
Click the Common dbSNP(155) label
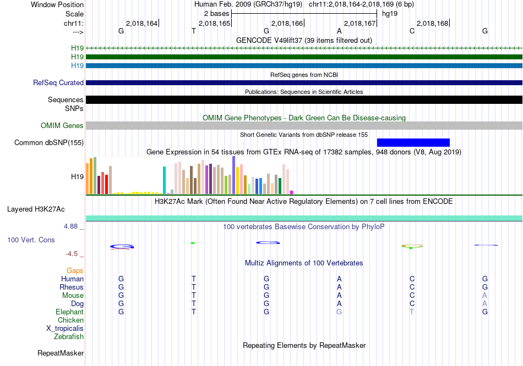(x=48, y=142)
